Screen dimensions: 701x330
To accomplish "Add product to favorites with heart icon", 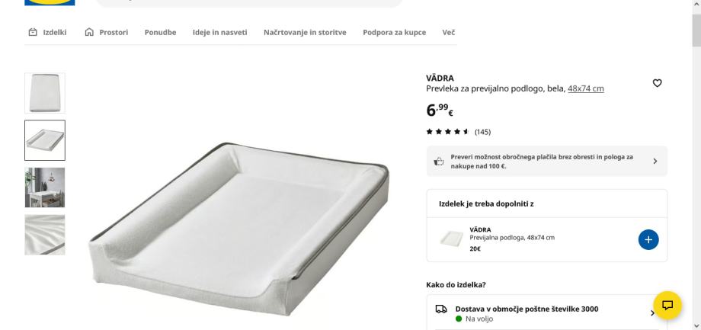I will point(657,83).
